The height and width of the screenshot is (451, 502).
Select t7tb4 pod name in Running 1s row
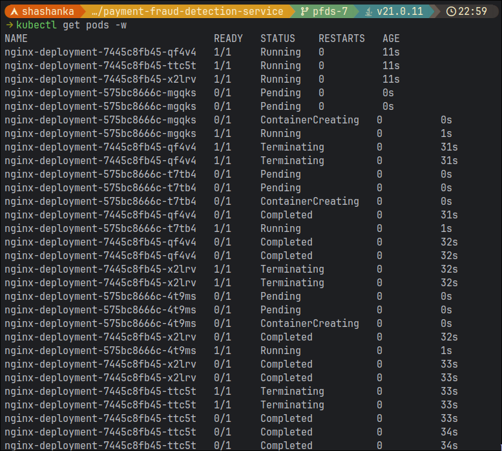click(x=100, y=229)
